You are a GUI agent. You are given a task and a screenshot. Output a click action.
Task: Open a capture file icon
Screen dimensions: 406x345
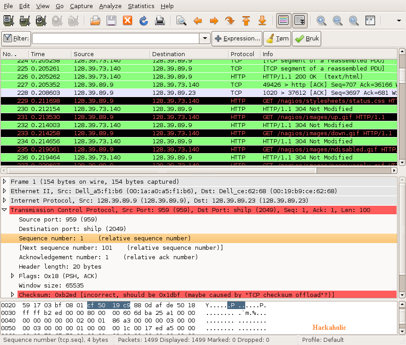95,21
